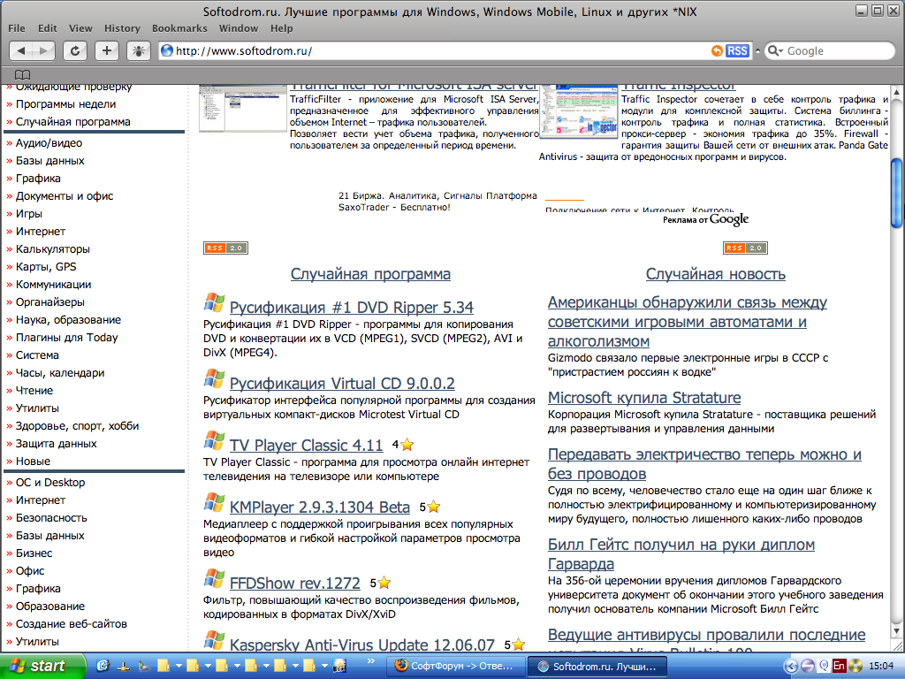The image size is (905, 679).
Task: Open the Microsoft купила Stratature news link
Action: click(644, 397)
